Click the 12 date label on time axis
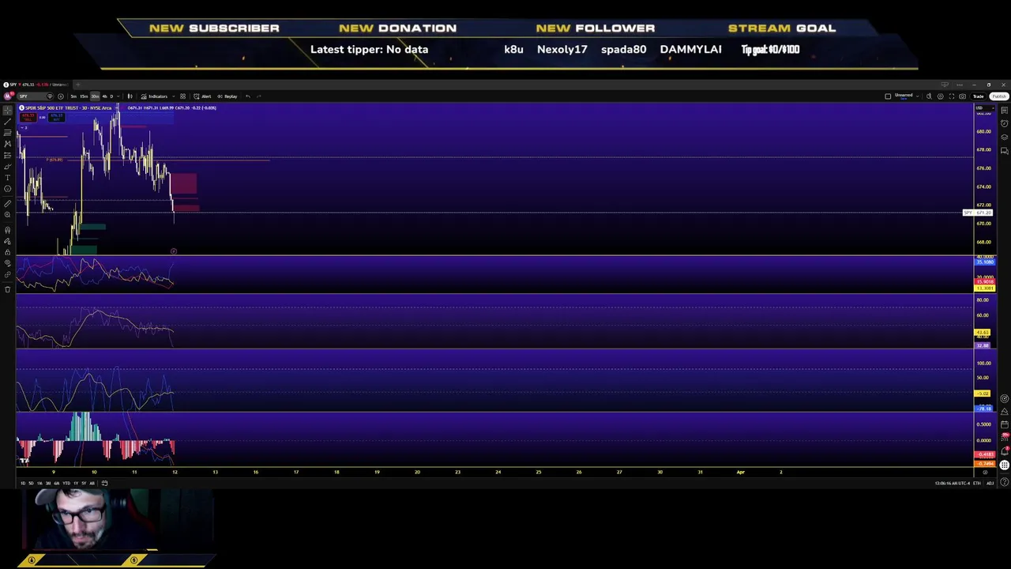This screenshot has height=569, width=1011. (175, 472)
